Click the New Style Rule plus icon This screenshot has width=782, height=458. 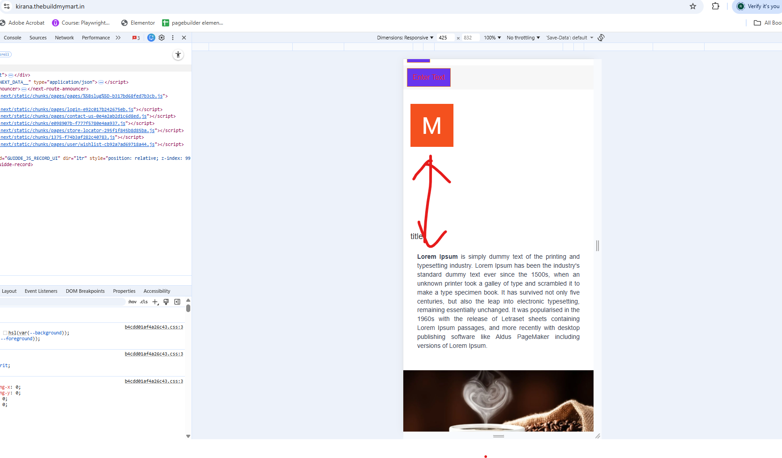click(155, 302)
